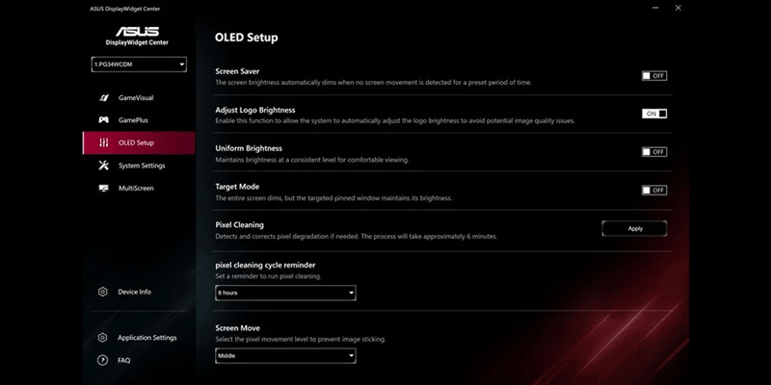Open the MultiScreen menu entry

[x=136, y=188]
